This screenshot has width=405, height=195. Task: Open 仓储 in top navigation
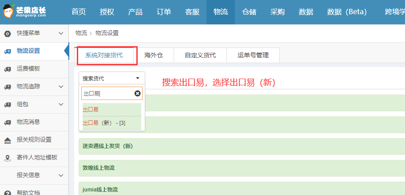pyautogui.click(x=249, y=12)
